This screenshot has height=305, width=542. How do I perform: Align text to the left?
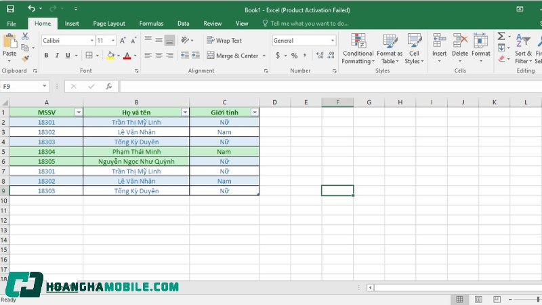[x=148, y=56]
